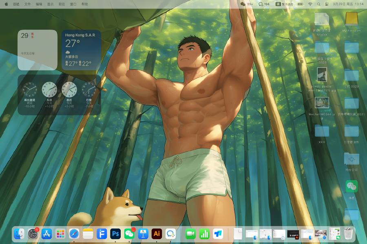Screen dimensions: 367x244
Task: Open the Trash in the dock
Action: coord(348,234)
